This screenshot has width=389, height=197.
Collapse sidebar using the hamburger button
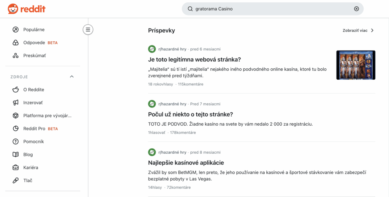(88, 30)
